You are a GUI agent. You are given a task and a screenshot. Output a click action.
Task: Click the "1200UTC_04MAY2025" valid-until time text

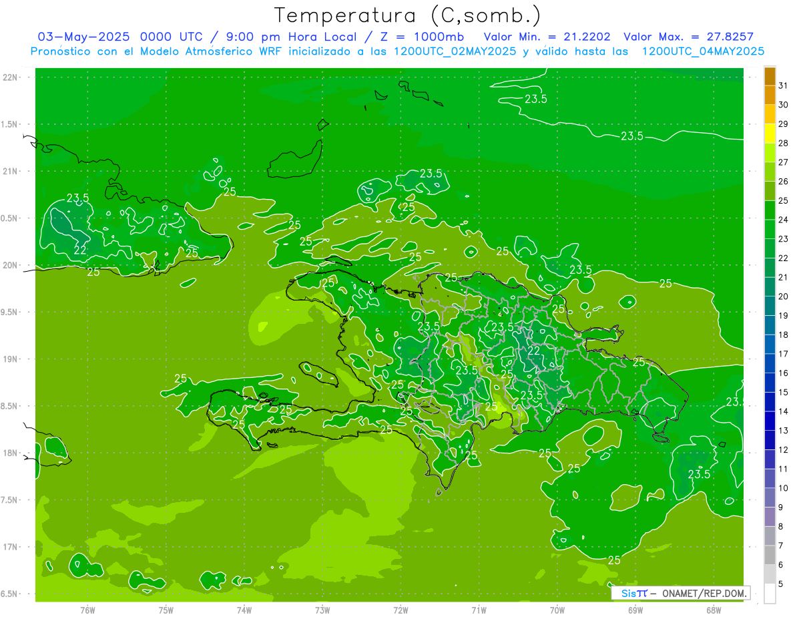[703, 51]
